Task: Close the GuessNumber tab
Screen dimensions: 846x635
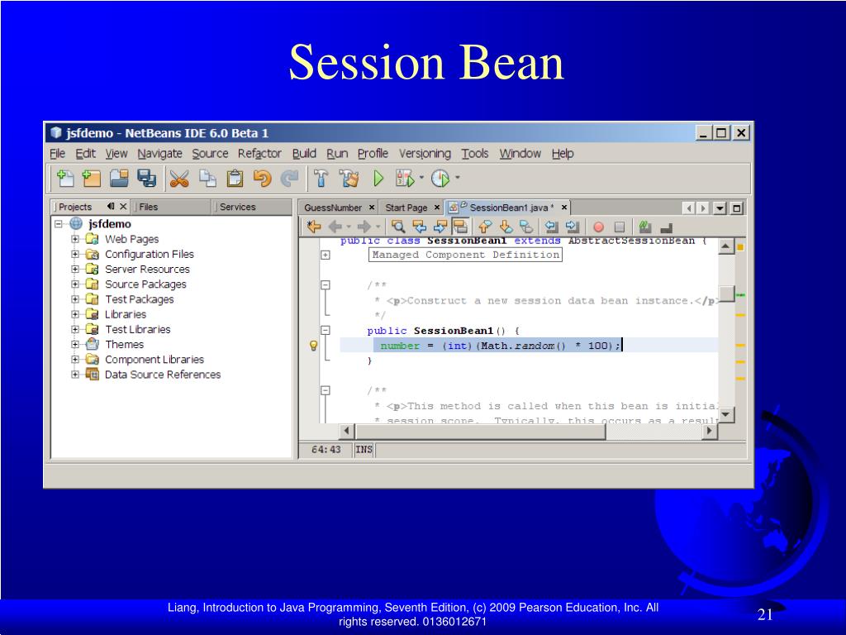Action: 372,208
